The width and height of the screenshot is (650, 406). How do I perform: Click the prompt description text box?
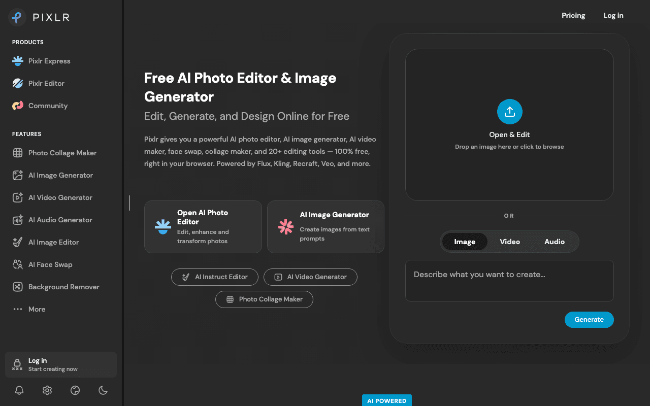(x=509, y=281)
